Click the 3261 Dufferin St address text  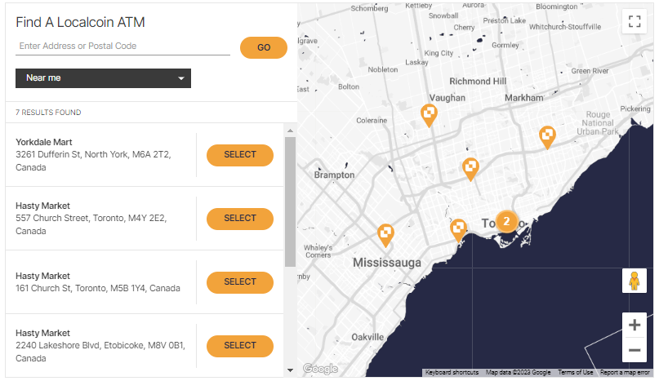point(93,161)
